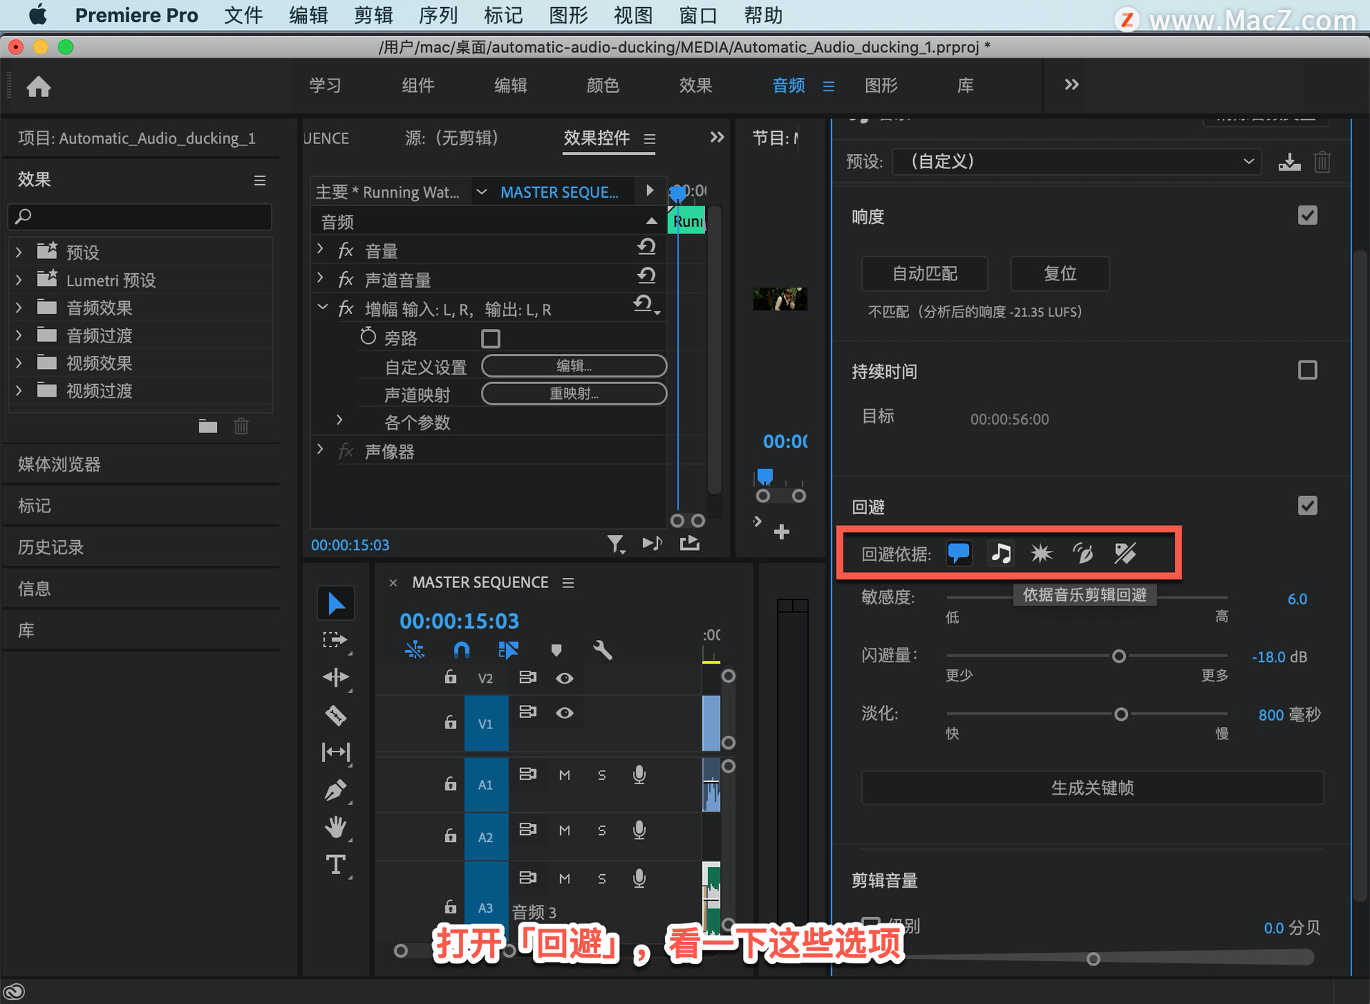Image resolution: width=1370 pixels, height=1004 pixels.
Task: Add marker in timeline
Action: click(557, 650)
